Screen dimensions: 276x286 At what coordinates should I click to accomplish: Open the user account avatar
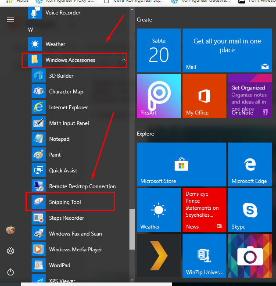pos(11,230)
